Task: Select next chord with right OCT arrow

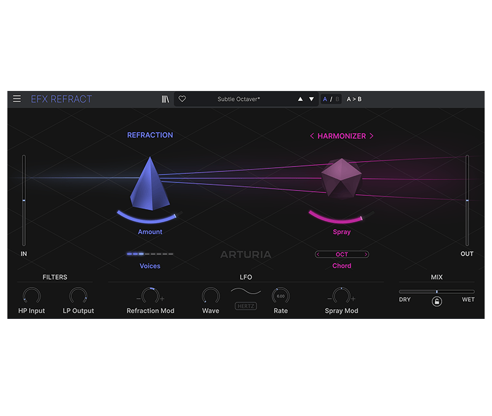Action: (366, 254)
